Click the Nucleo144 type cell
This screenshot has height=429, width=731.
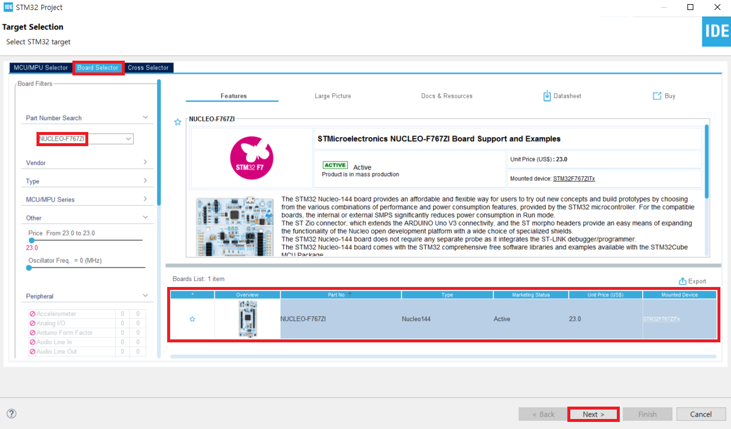(447, 319)
